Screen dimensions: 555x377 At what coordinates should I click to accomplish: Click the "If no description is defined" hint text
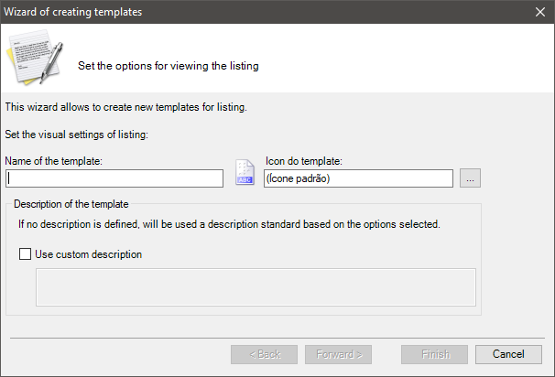230,224
